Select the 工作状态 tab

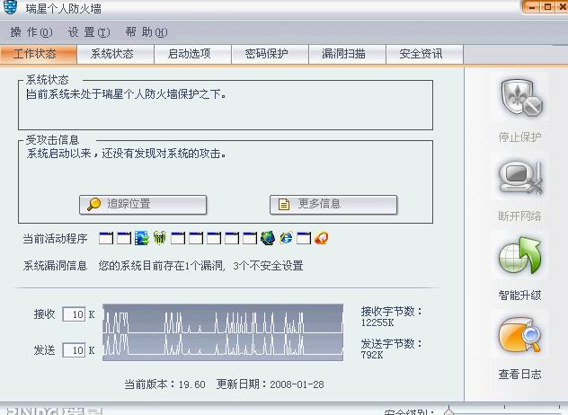click(39, 54)
